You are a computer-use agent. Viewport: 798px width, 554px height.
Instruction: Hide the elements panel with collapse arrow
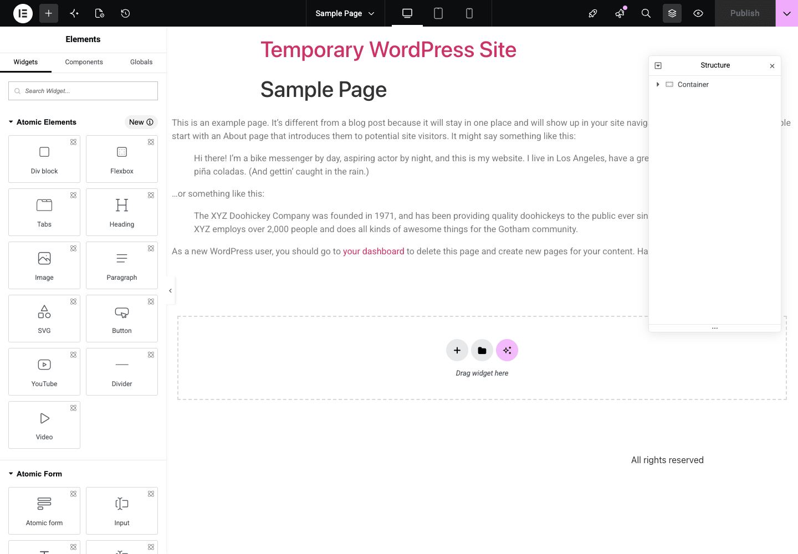[x=171, y=291]
